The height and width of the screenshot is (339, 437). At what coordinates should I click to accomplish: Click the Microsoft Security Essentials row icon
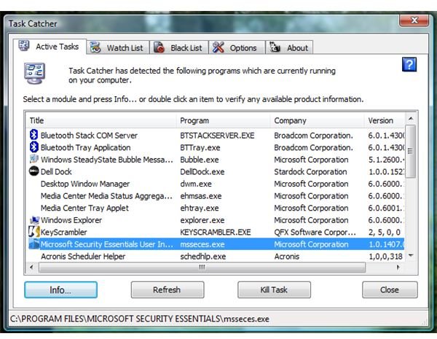[34, 243]
